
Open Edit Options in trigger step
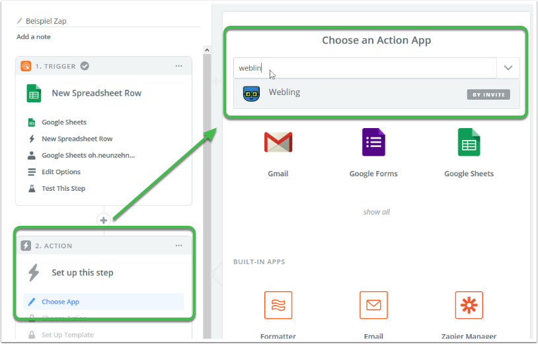click(61, 172)
